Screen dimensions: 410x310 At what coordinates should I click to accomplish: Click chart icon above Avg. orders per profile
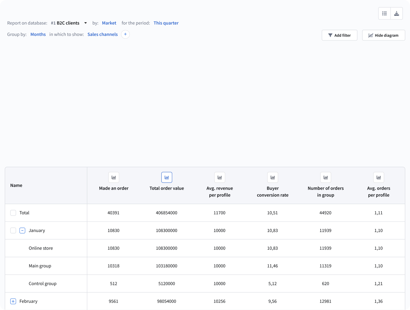point(379,177)
